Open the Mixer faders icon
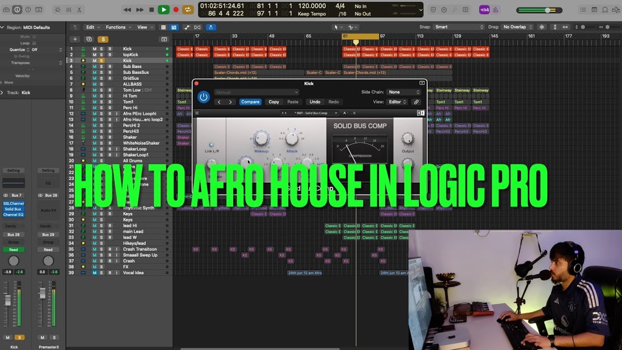622x350 pixels. (69, 10)
